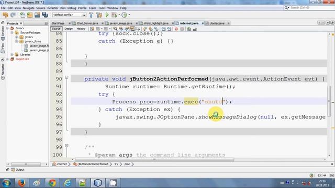Open the Refactor menu
This screenshot has width=335, height=188.
53,8
